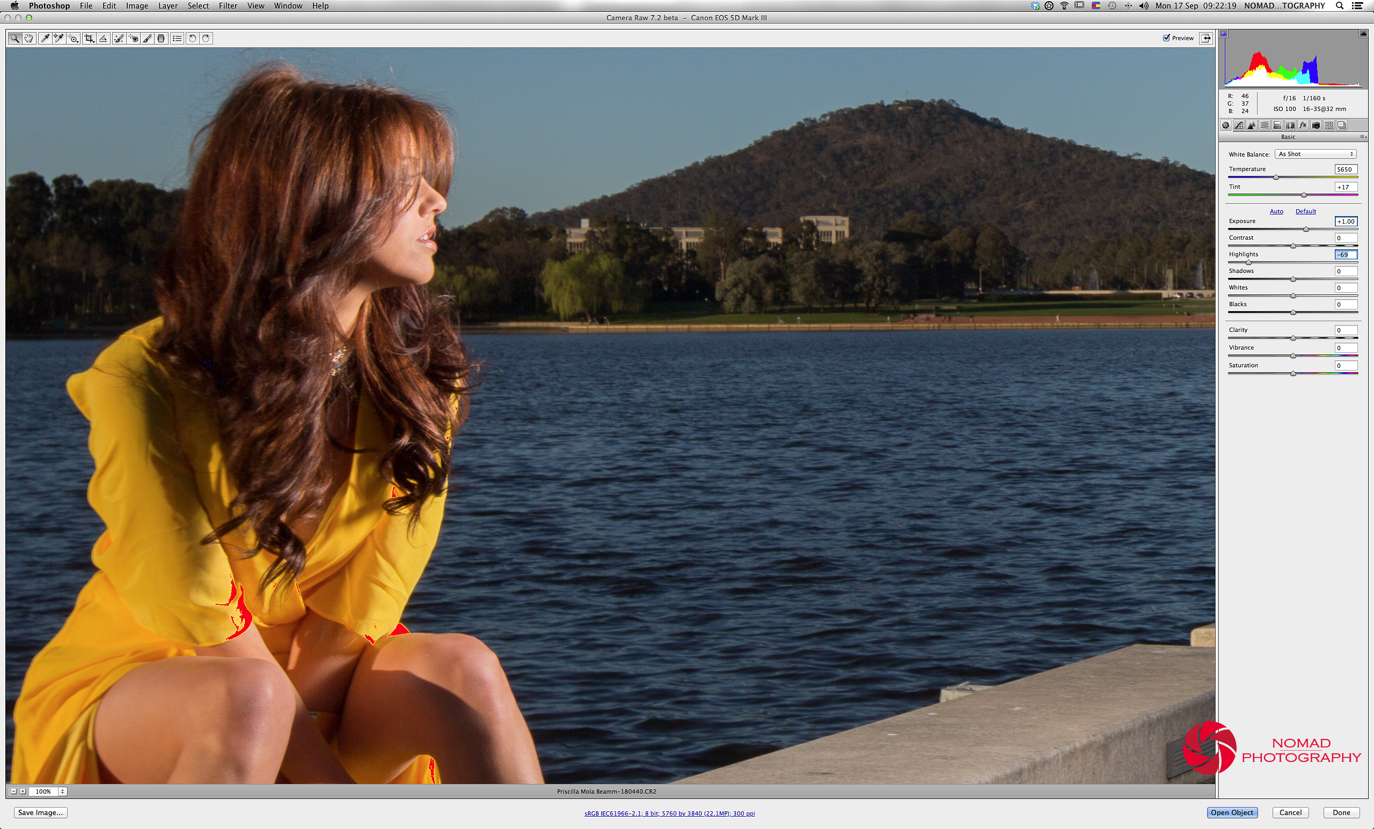Image resolution: width=1374 pixels, height=829 pixels.
Task: Open the zoom level dropdown menu
Action: click(62, 791)
